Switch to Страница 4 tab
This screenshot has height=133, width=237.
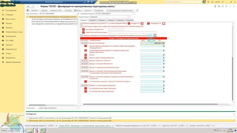click(x=111, y=20)
